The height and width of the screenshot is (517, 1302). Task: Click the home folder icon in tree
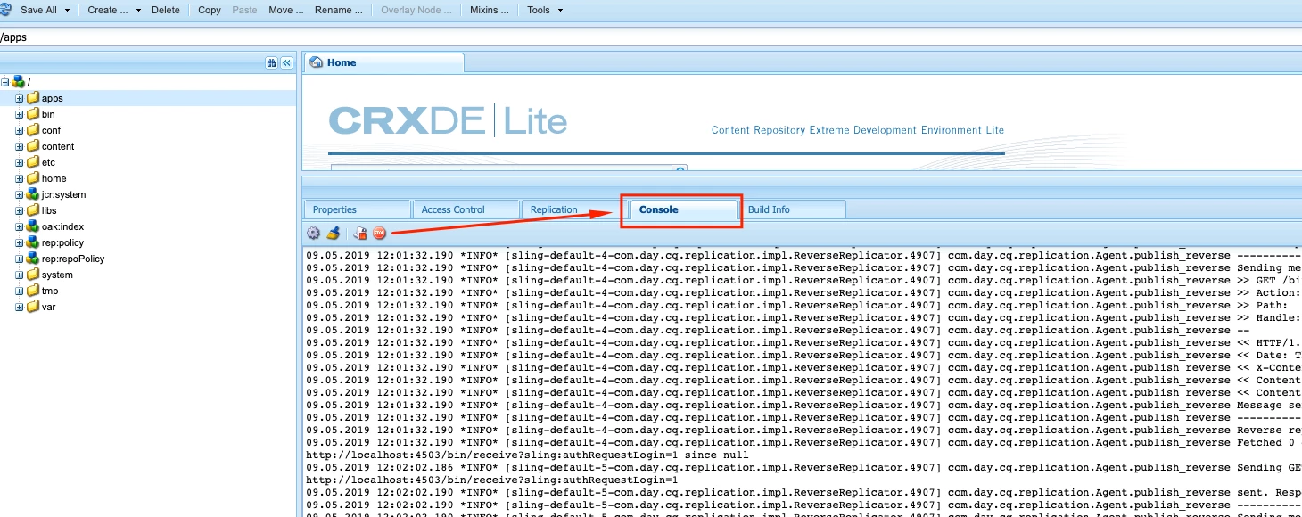pos(33,178)
